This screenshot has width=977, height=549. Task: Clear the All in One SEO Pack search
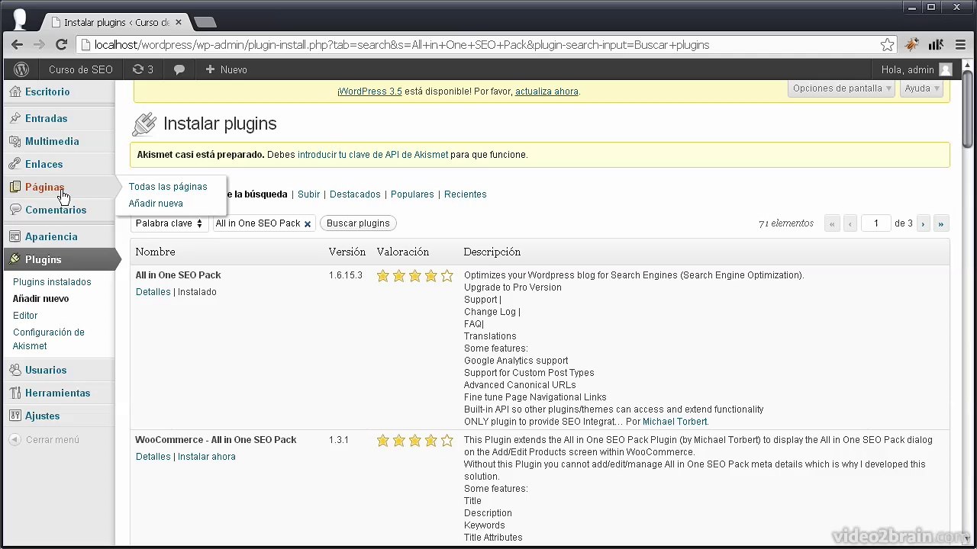coord(308,224)
